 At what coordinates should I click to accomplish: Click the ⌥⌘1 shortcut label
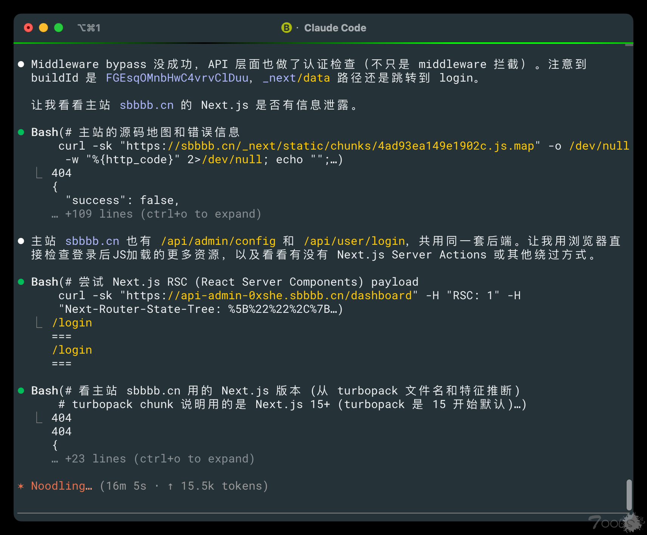pos(89,28)
